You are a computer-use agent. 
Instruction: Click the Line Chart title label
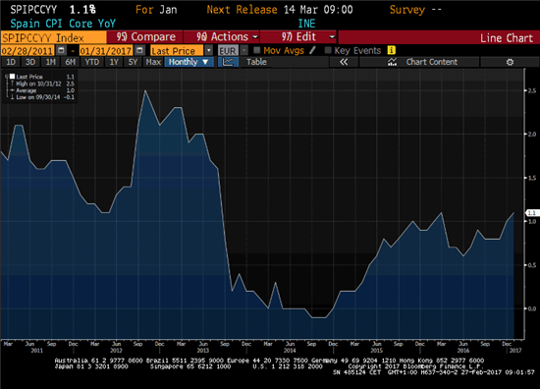(x=507, y=38)
